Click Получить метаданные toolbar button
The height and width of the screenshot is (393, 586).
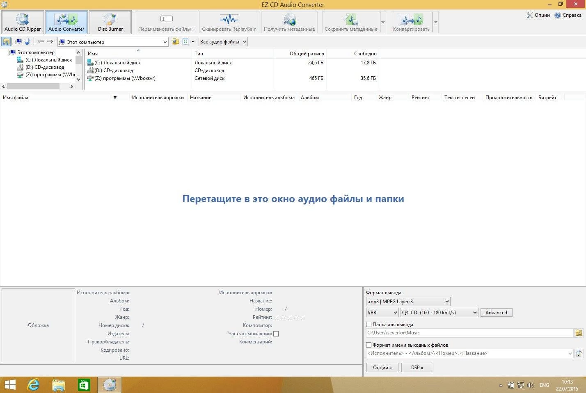coord(289,22)
